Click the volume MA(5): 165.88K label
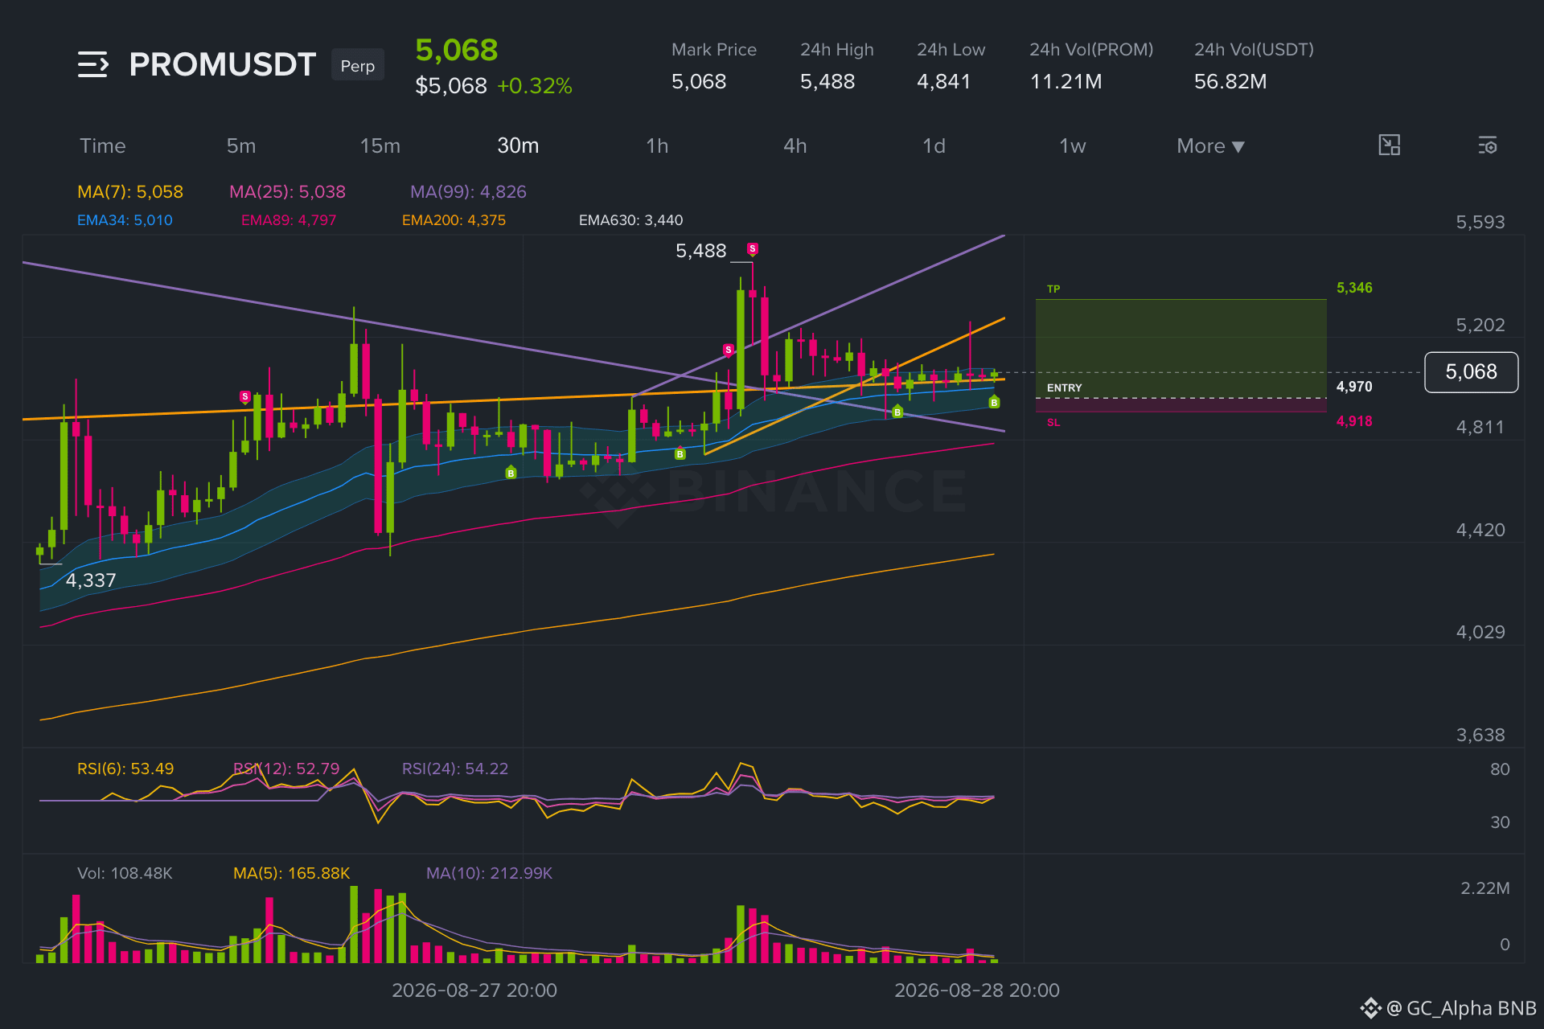The width and height of the screenshot is (1544, 1029). [291, 873]
